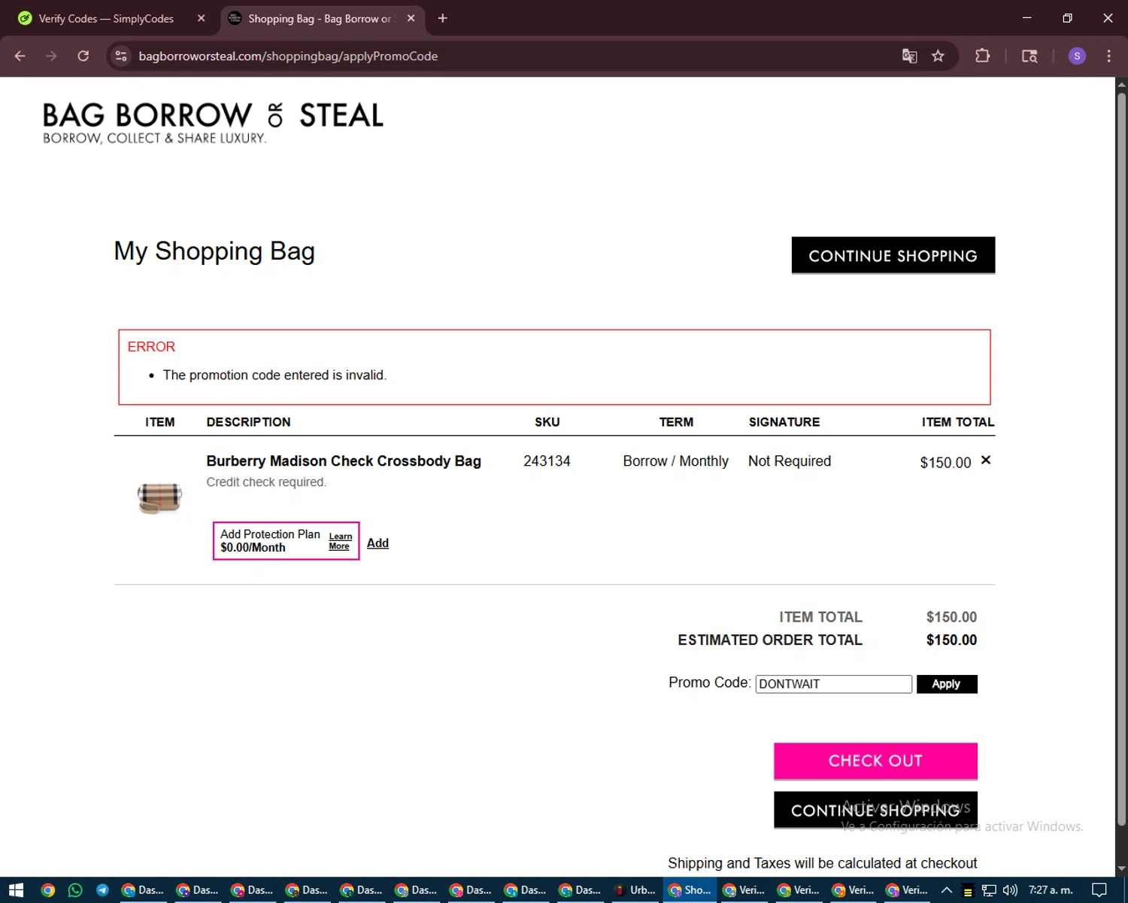
Task: Click Continue Shopping beside My Shopping Bag heading
Action: (x=893, y=256)
